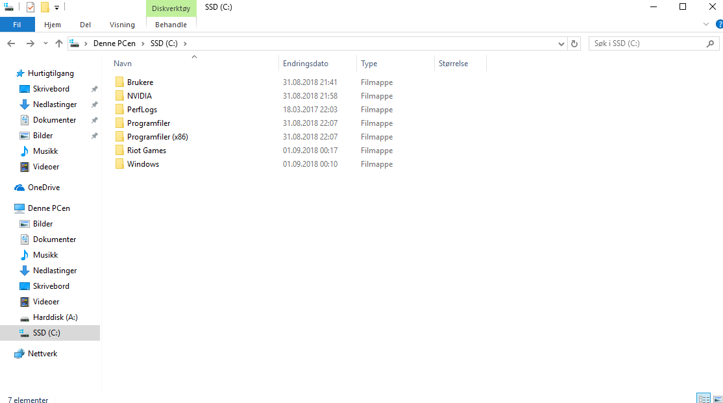The height and width of the screenshot is (403, 723).
Task: Select the Riot Games folder icon
Action: [119, 151]
